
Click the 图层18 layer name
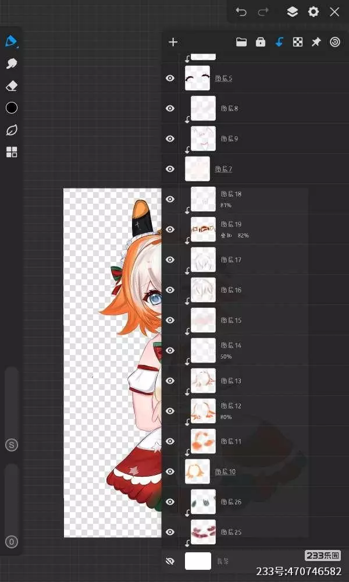(231, 194)
